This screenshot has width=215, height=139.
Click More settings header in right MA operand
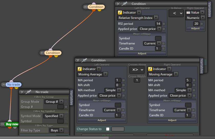coord(172,101)
